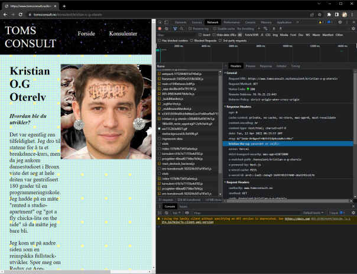Enable Preserve log checkbox
Screen dimensions: 357x274
(x=190, y=29)
